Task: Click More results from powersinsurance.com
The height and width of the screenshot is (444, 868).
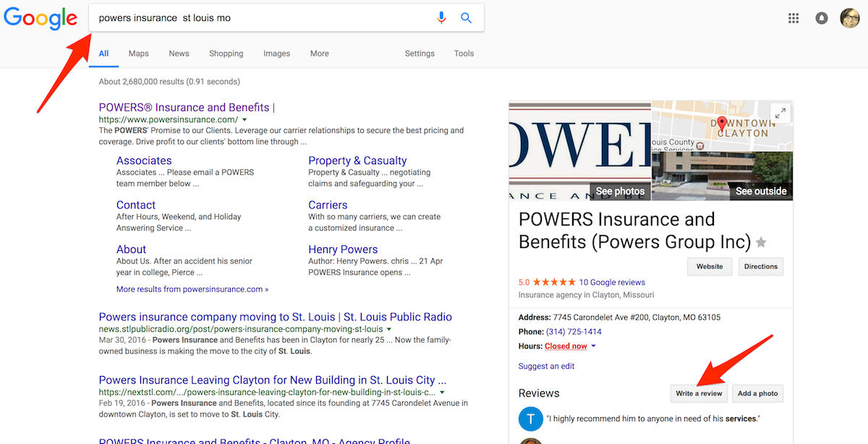Action: click(x=192, y=289)
